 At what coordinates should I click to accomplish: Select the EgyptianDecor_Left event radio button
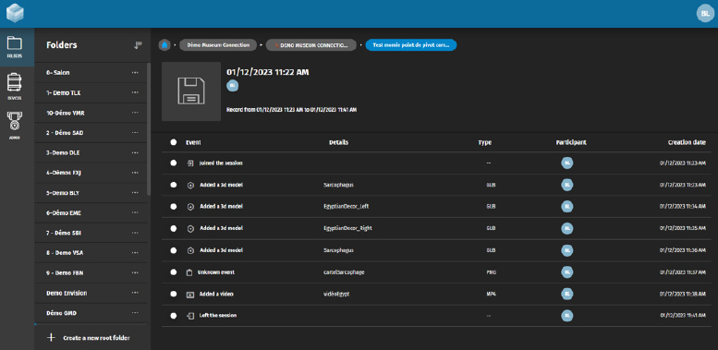pyautogui.click(x=174, y=206)
